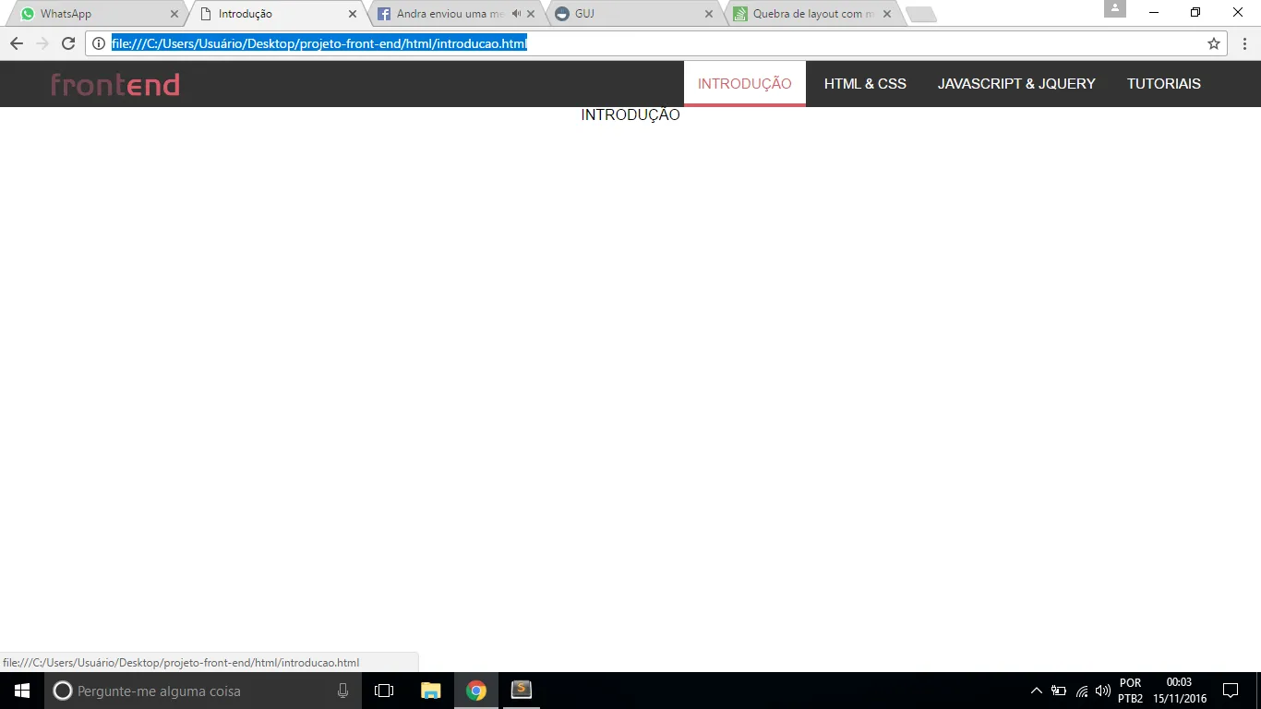The width and height of the screenshot is (1261, 709).
Task: Open the Windows Start menu
Action: coord(22,691)
